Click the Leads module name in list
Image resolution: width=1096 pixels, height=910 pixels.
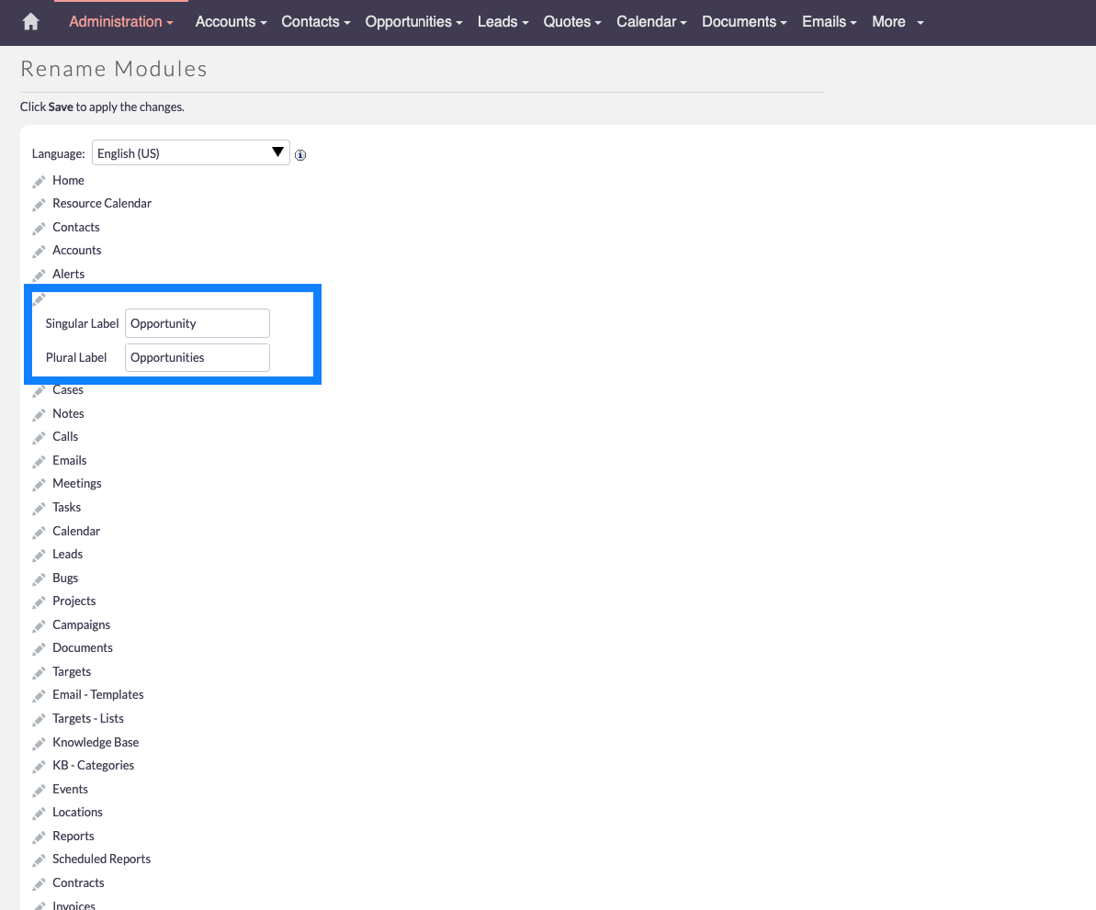(x=68, y=554)
